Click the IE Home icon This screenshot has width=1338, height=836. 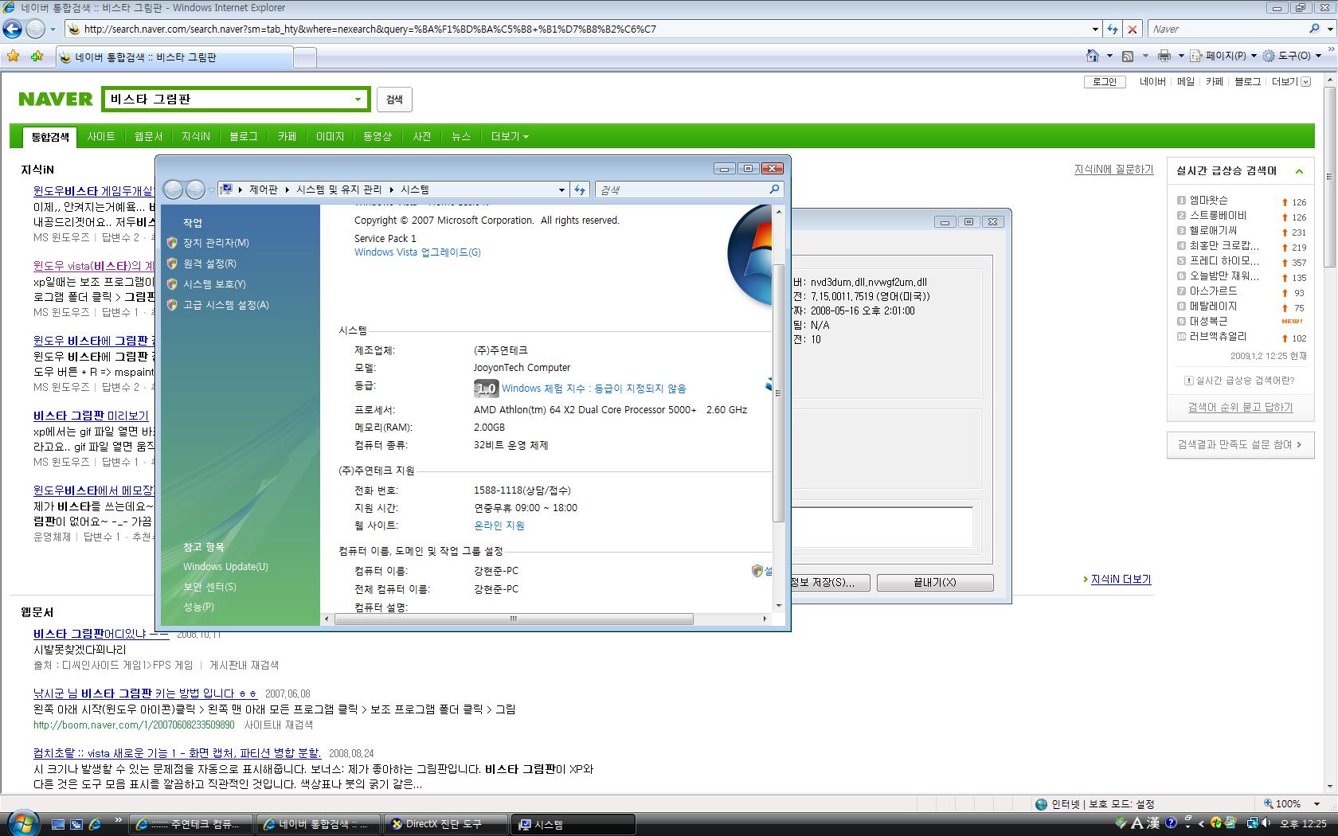pyautogui.click(x=1093, y=56)
